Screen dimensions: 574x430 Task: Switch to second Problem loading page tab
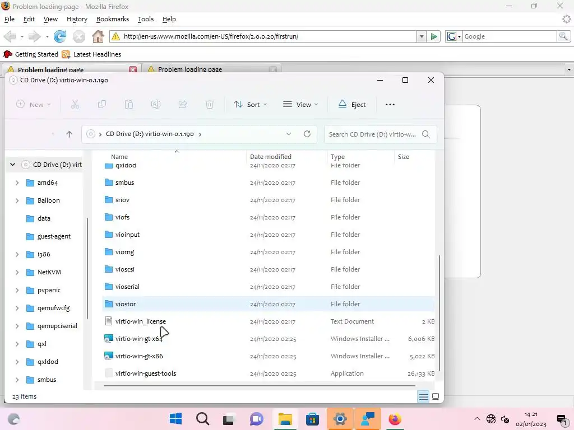coord(211,69)
